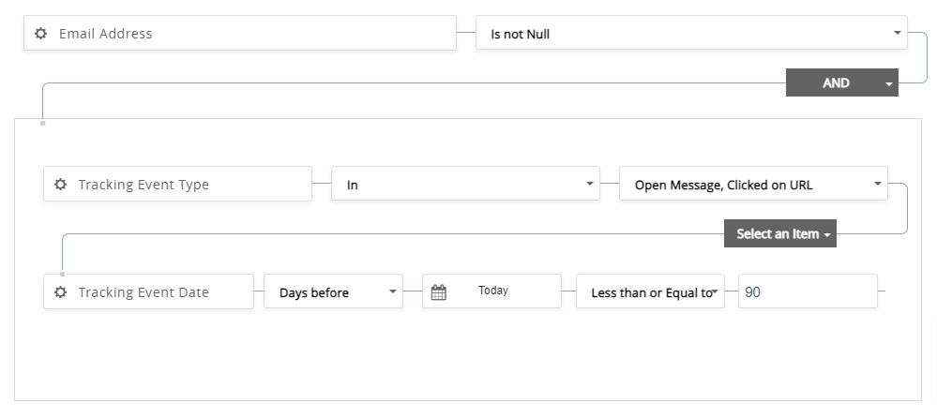Screen dimensions: 937x418
Task: Click the connector dot atop the nested group
Action: coord(42,123)
